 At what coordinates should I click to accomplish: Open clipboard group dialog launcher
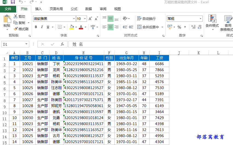point(30,36)
